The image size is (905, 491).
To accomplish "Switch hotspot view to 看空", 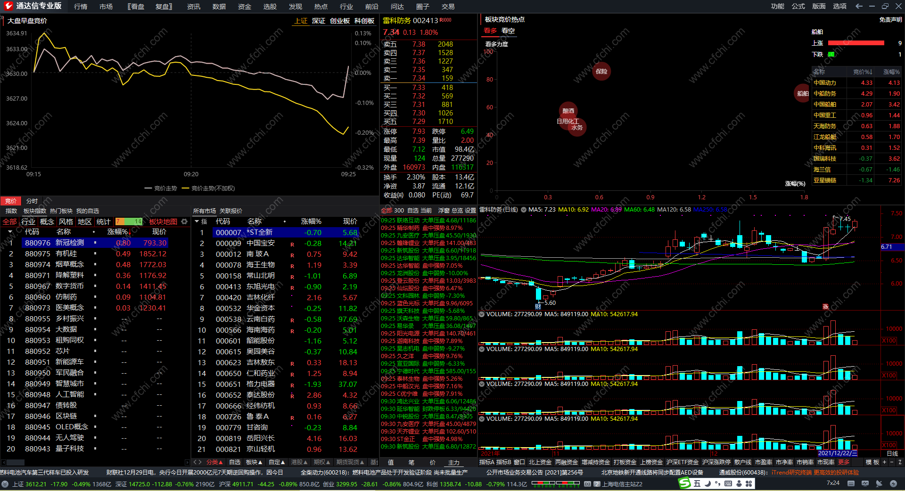I will [508, 31].
